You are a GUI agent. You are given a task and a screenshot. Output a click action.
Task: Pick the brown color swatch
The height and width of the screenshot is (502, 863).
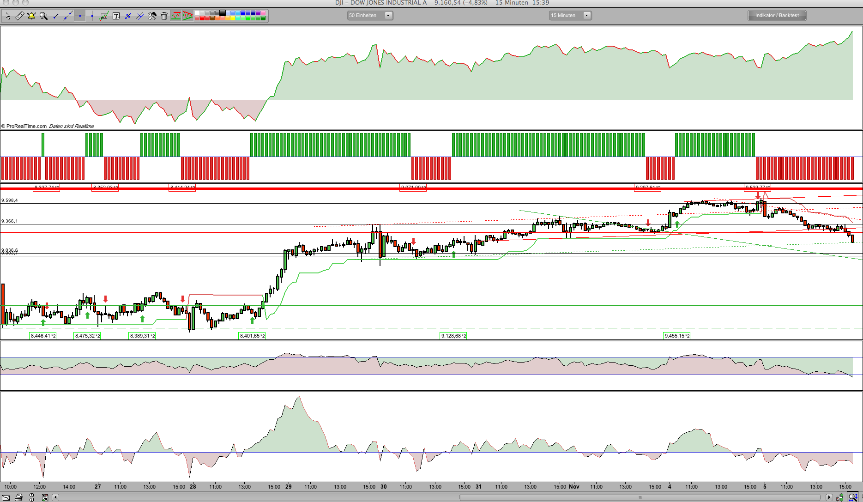coord(212,18)
